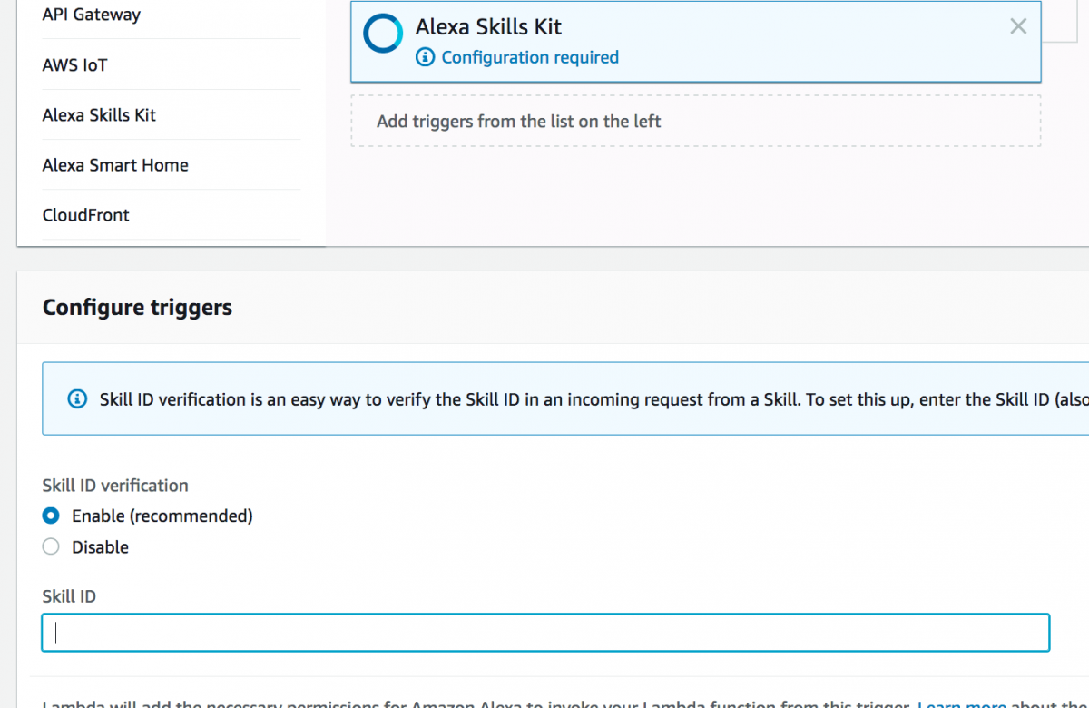Screen dimensions: 1089x708
Task: Select AWS IoT from the triggers list
Action: tap(74, 64)
